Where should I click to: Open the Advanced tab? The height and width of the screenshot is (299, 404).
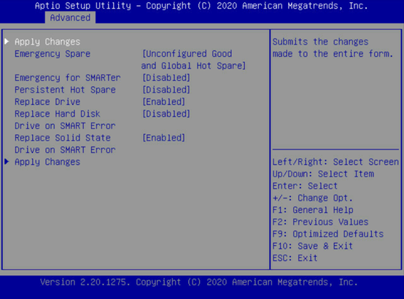tap(70, 18)
